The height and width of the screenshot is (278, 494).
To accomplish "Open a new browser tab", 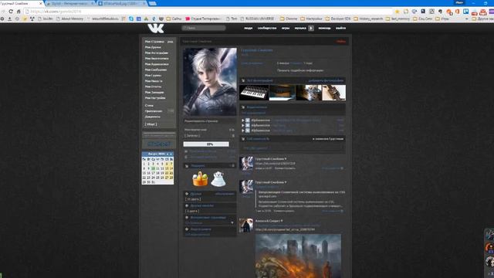I will 153,3.
